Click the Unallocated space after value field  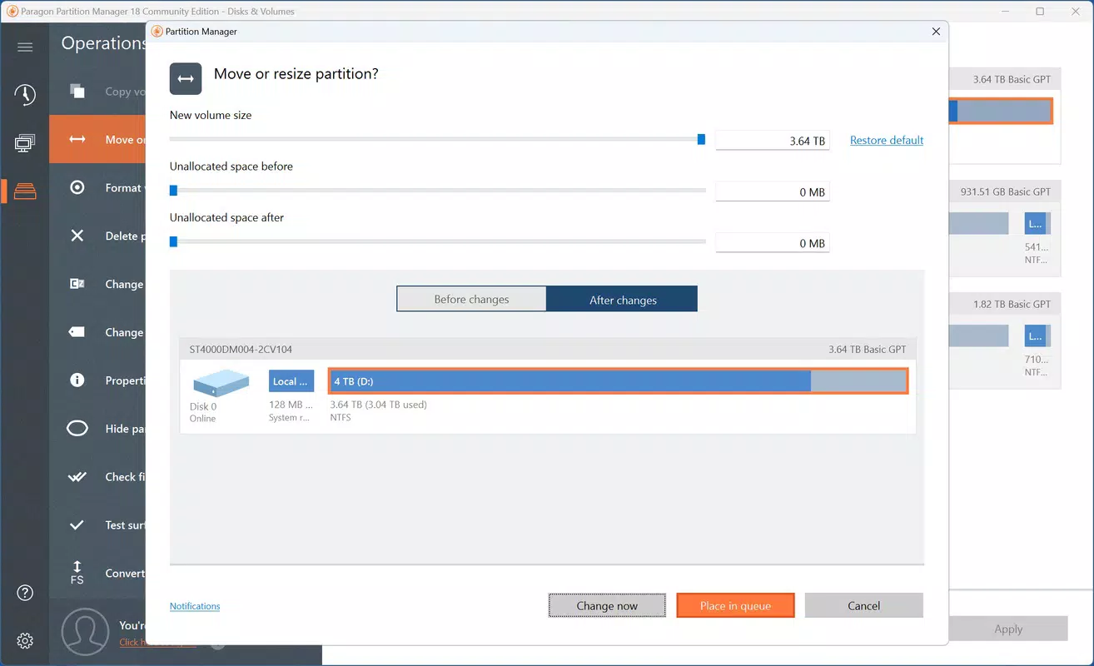773,243
